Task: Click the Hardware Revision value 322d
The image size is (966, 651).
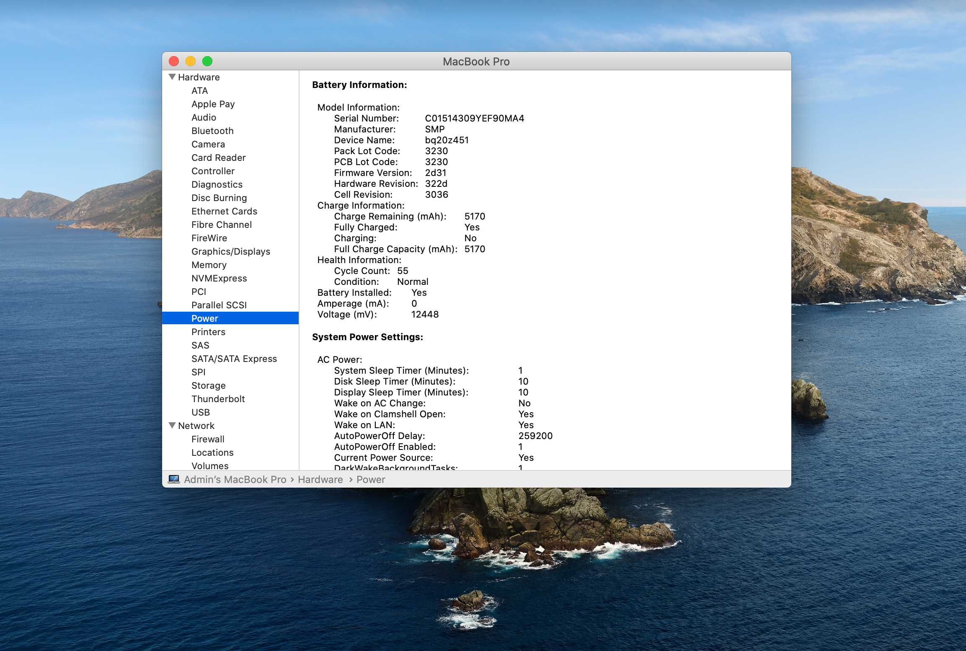Action: [436, 183]
